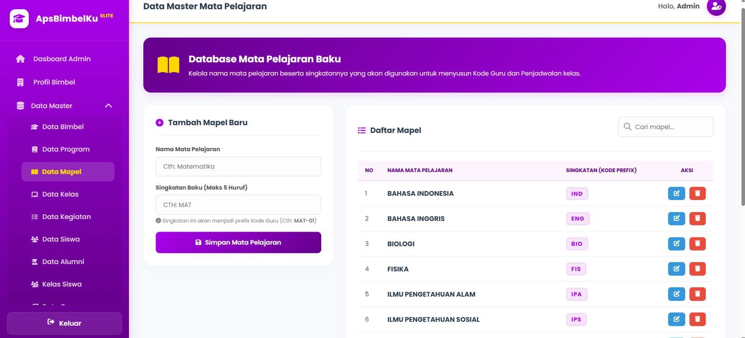This screenshot has width=745, height=338.
Task: Open Profil Bimbel menu item
Action: (64, 82)
